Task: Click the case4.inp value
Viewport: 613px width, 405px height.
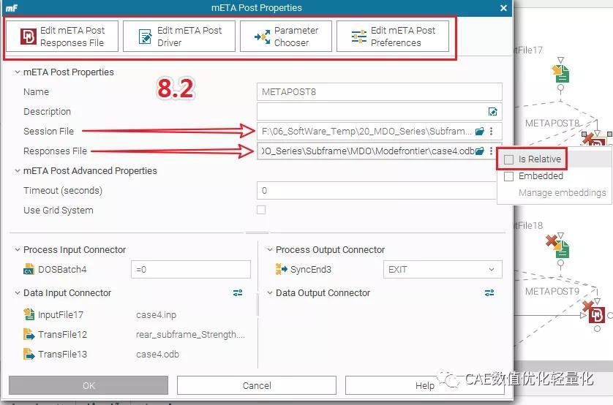Action: coord(156,315)
